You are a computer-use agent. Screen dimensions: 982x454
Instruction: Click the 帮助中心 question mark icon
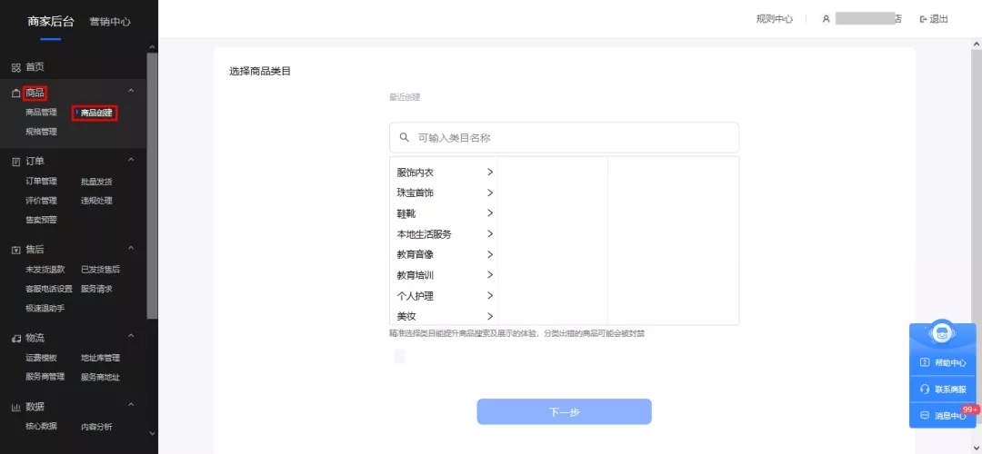[x=925, y=362]
